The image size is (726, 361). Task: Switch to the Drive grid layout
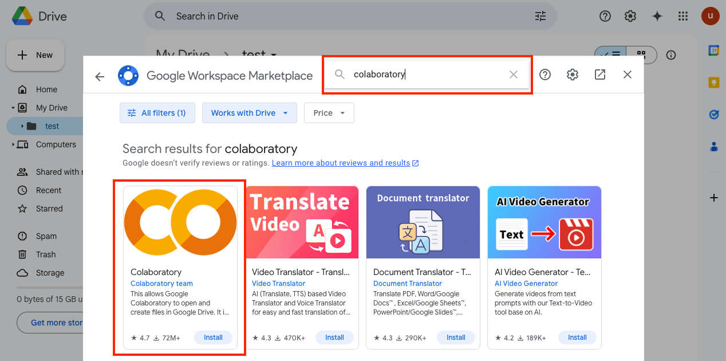(x=641, y=55)
